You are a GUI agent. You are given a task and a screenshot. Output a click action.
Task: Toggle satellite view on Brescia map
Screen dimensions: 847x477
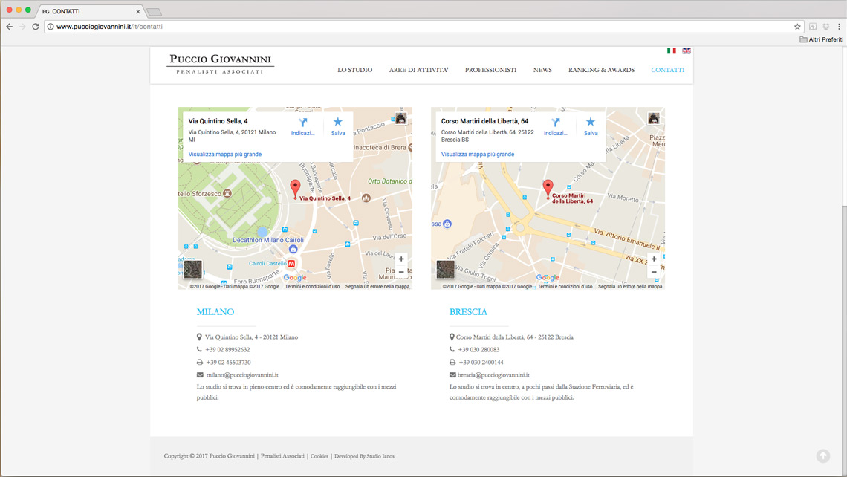[446, 269]
